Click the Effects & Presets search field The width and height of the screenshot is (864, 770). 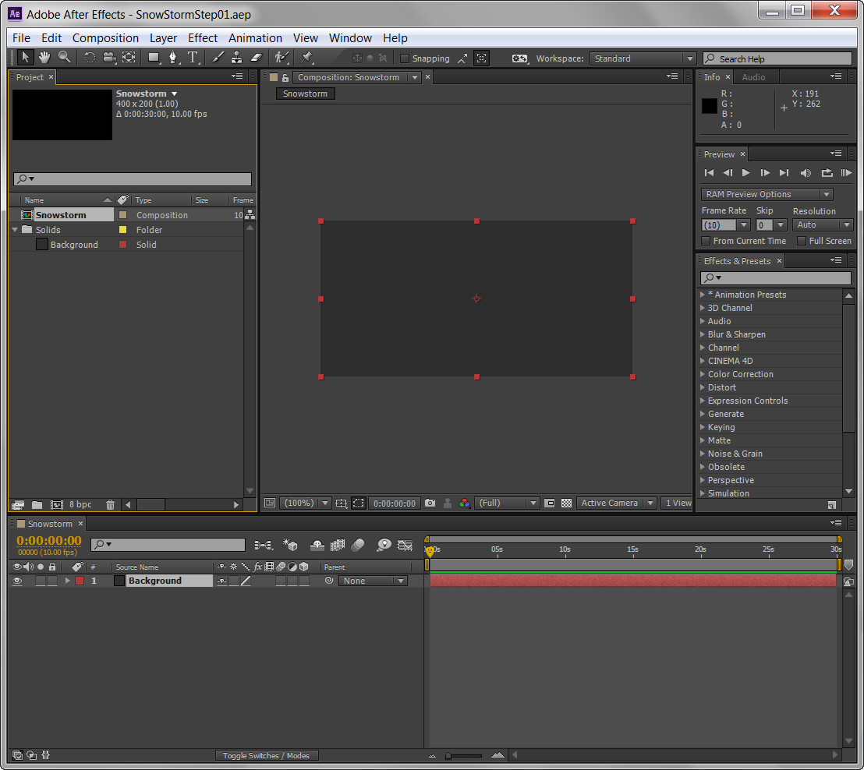[x=776, y=277]
